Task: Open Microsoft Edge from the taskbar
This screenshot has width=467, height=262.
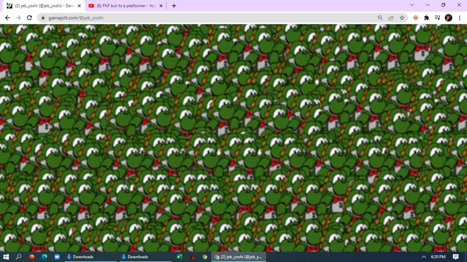Action: (45, 257)
